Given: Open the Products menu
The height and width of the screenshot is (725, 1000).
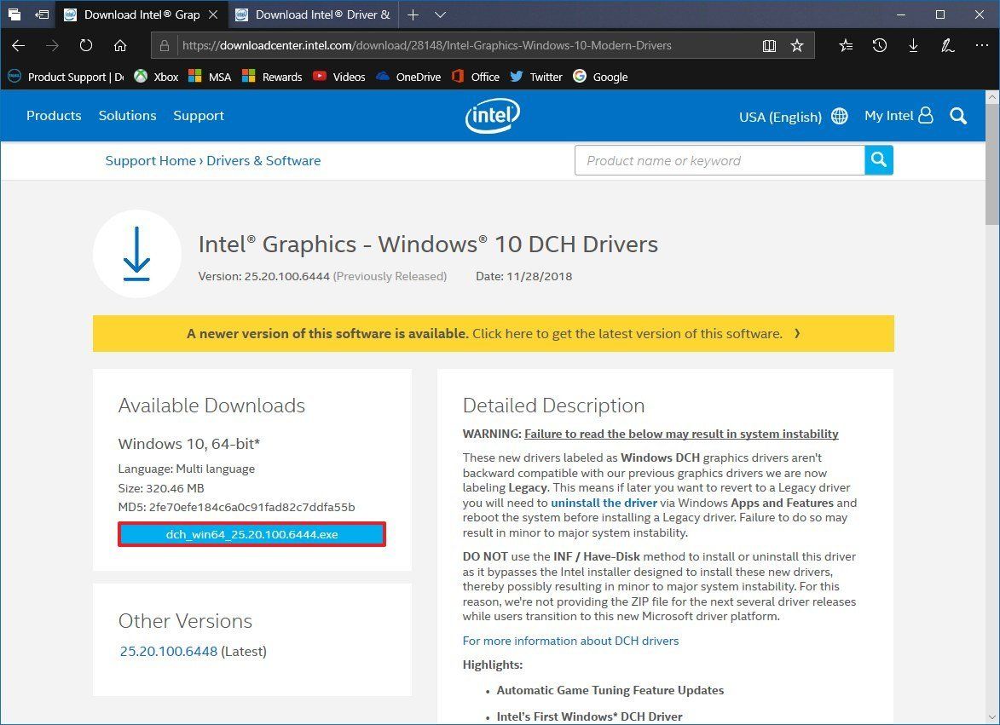Looking at the screenshot, I should point(54,116).
